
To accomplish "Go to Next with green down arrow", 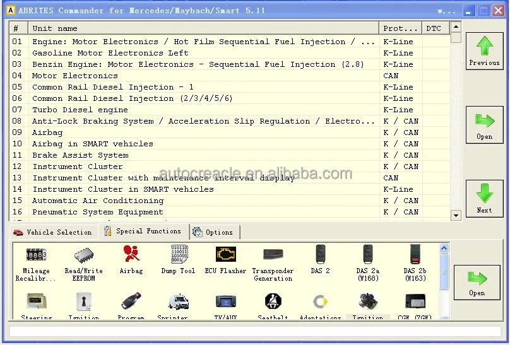I will click(x=484, y=199).
